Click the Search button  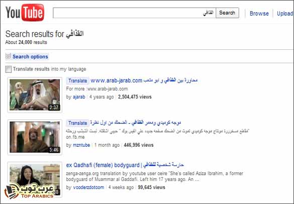click(227, 13)
